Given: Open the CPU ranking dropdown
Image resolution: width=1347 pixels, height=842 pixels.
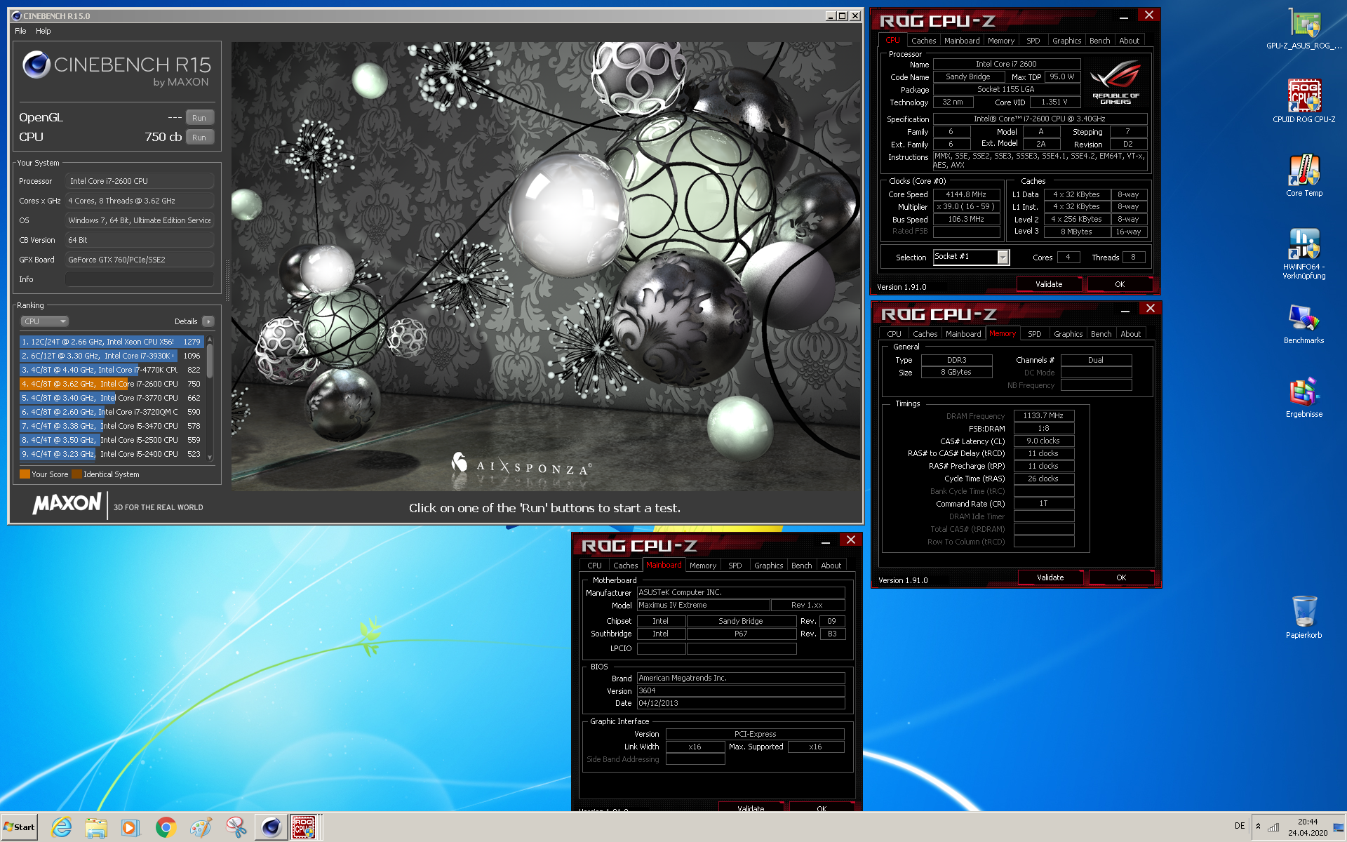Looking at the screenshot, I should coord(44,321).
